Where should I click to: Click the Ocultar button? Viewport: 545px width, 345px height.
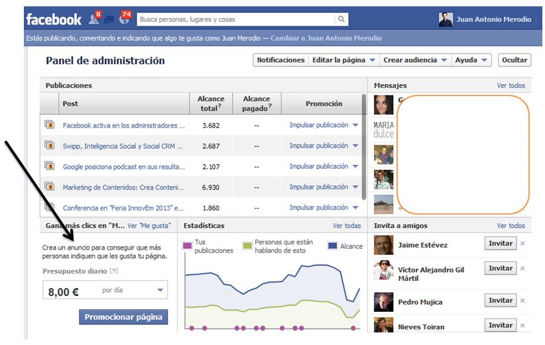tap(515, 60)
